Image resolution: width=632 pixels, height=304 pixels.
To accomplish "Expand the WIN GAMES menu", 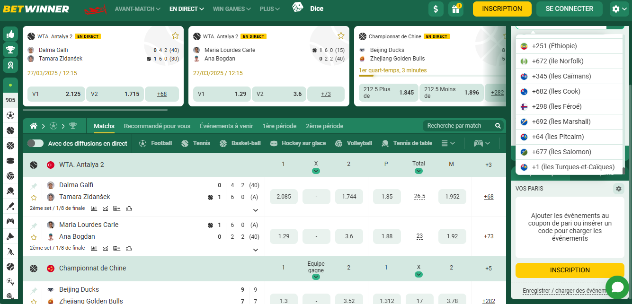I will point(232,9).
